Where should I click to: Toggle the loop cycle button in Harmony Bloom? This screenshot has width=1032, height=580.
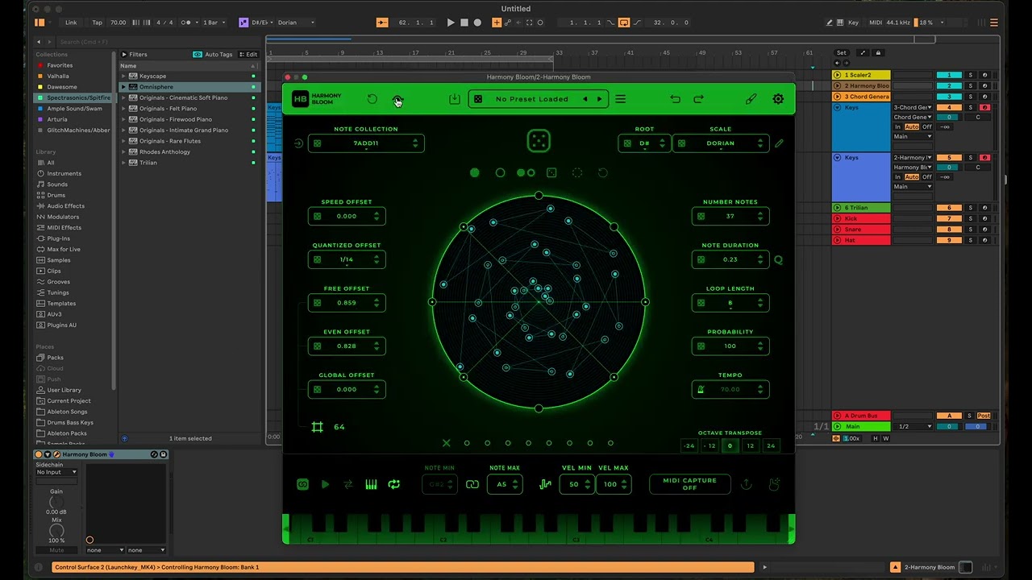click(394, 484)
